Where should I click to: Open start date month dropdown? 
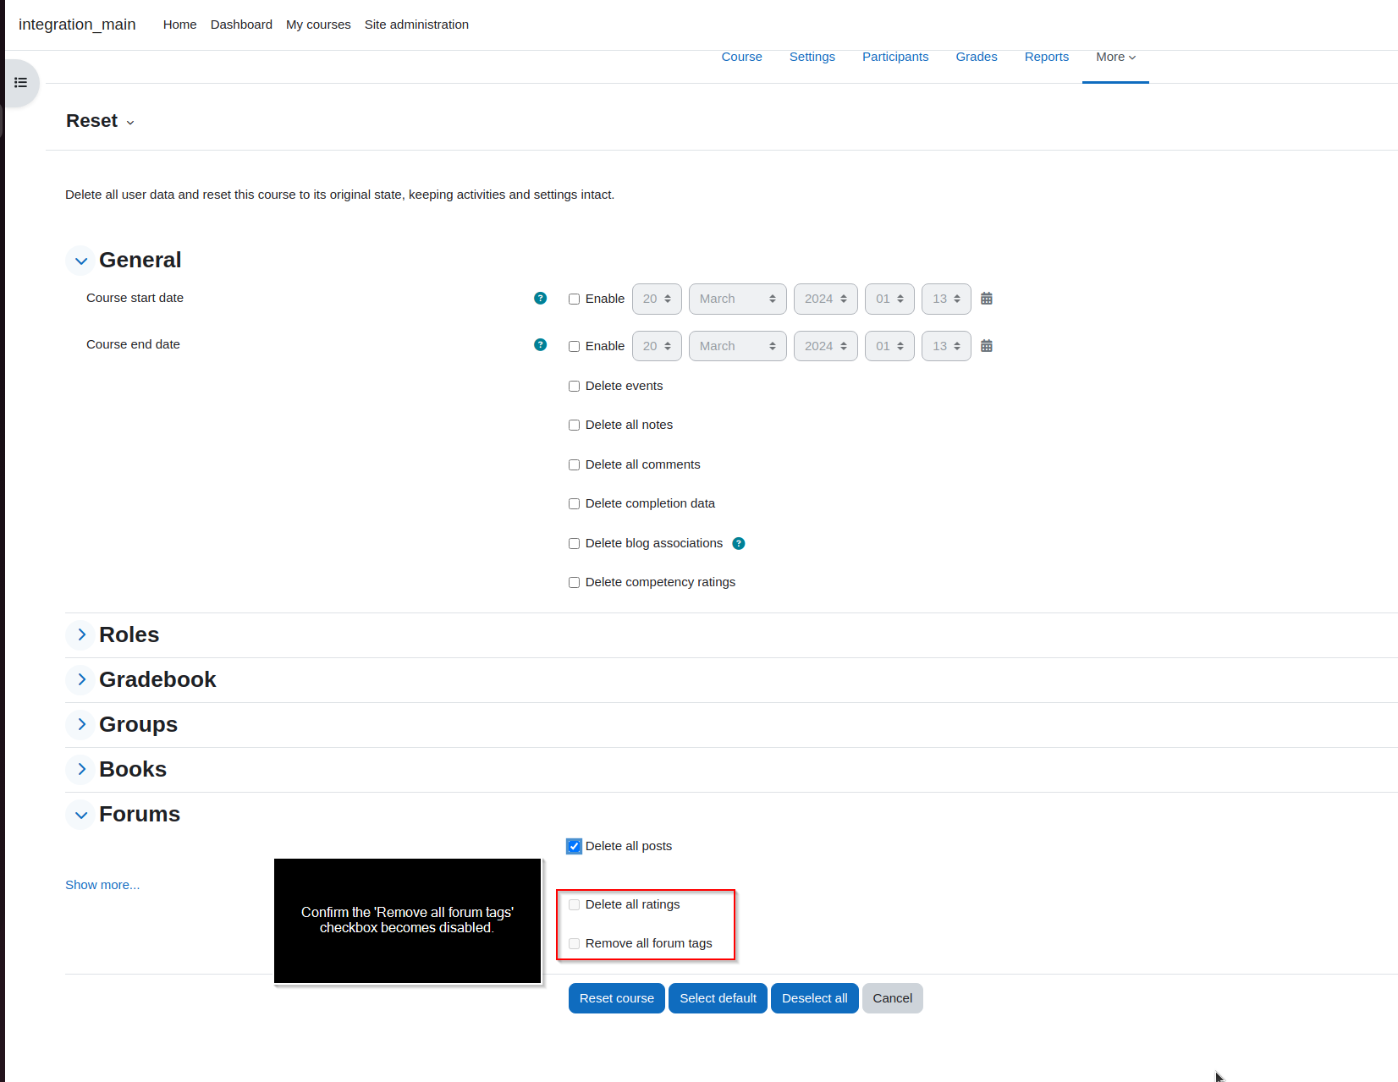point(738,299)
